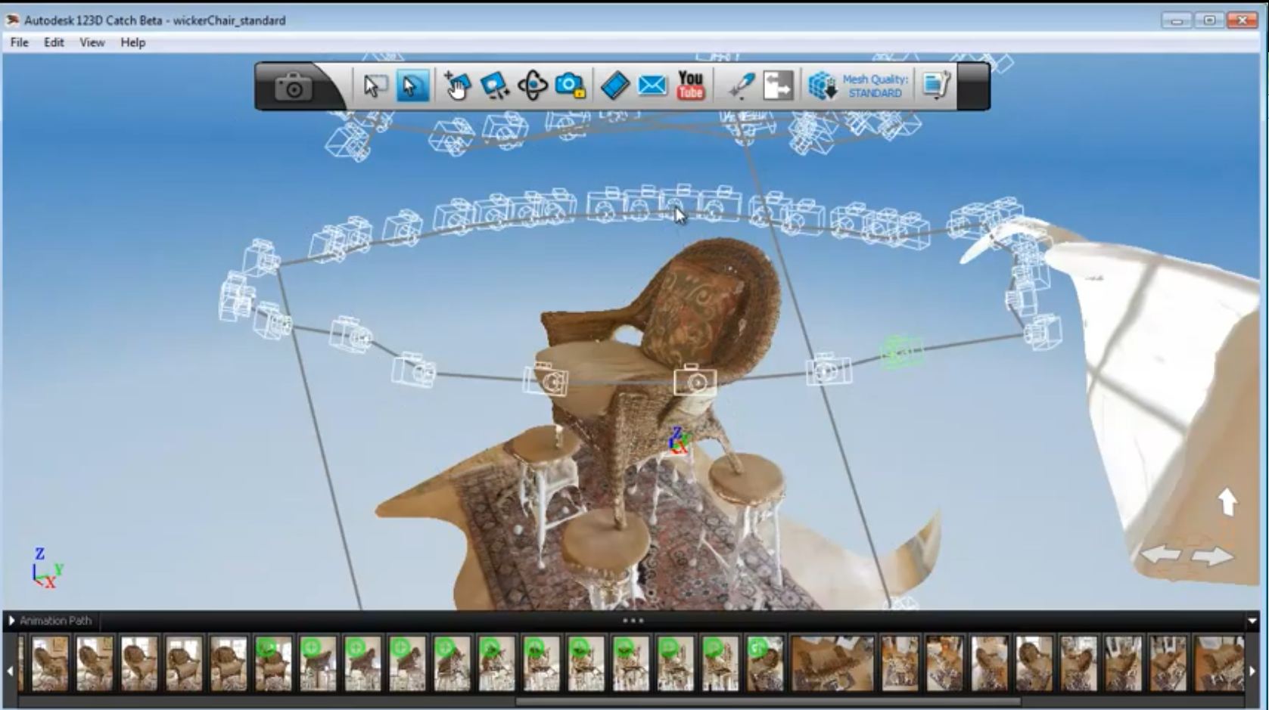Open the animation path filmstrip tool

[614, 86]
